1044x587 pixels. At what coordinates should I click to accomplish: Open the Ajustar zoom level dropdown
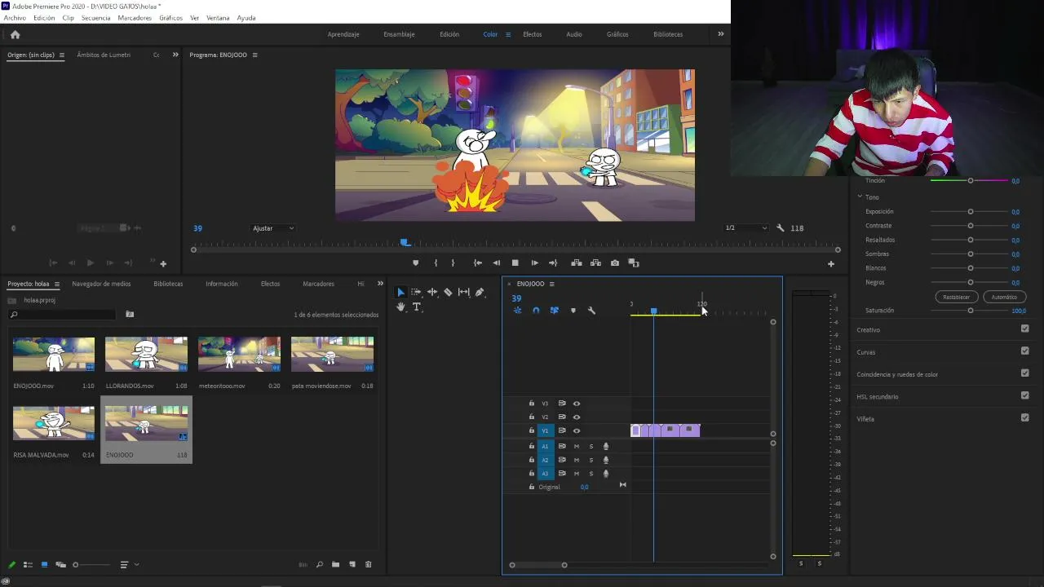pos(273,228)
